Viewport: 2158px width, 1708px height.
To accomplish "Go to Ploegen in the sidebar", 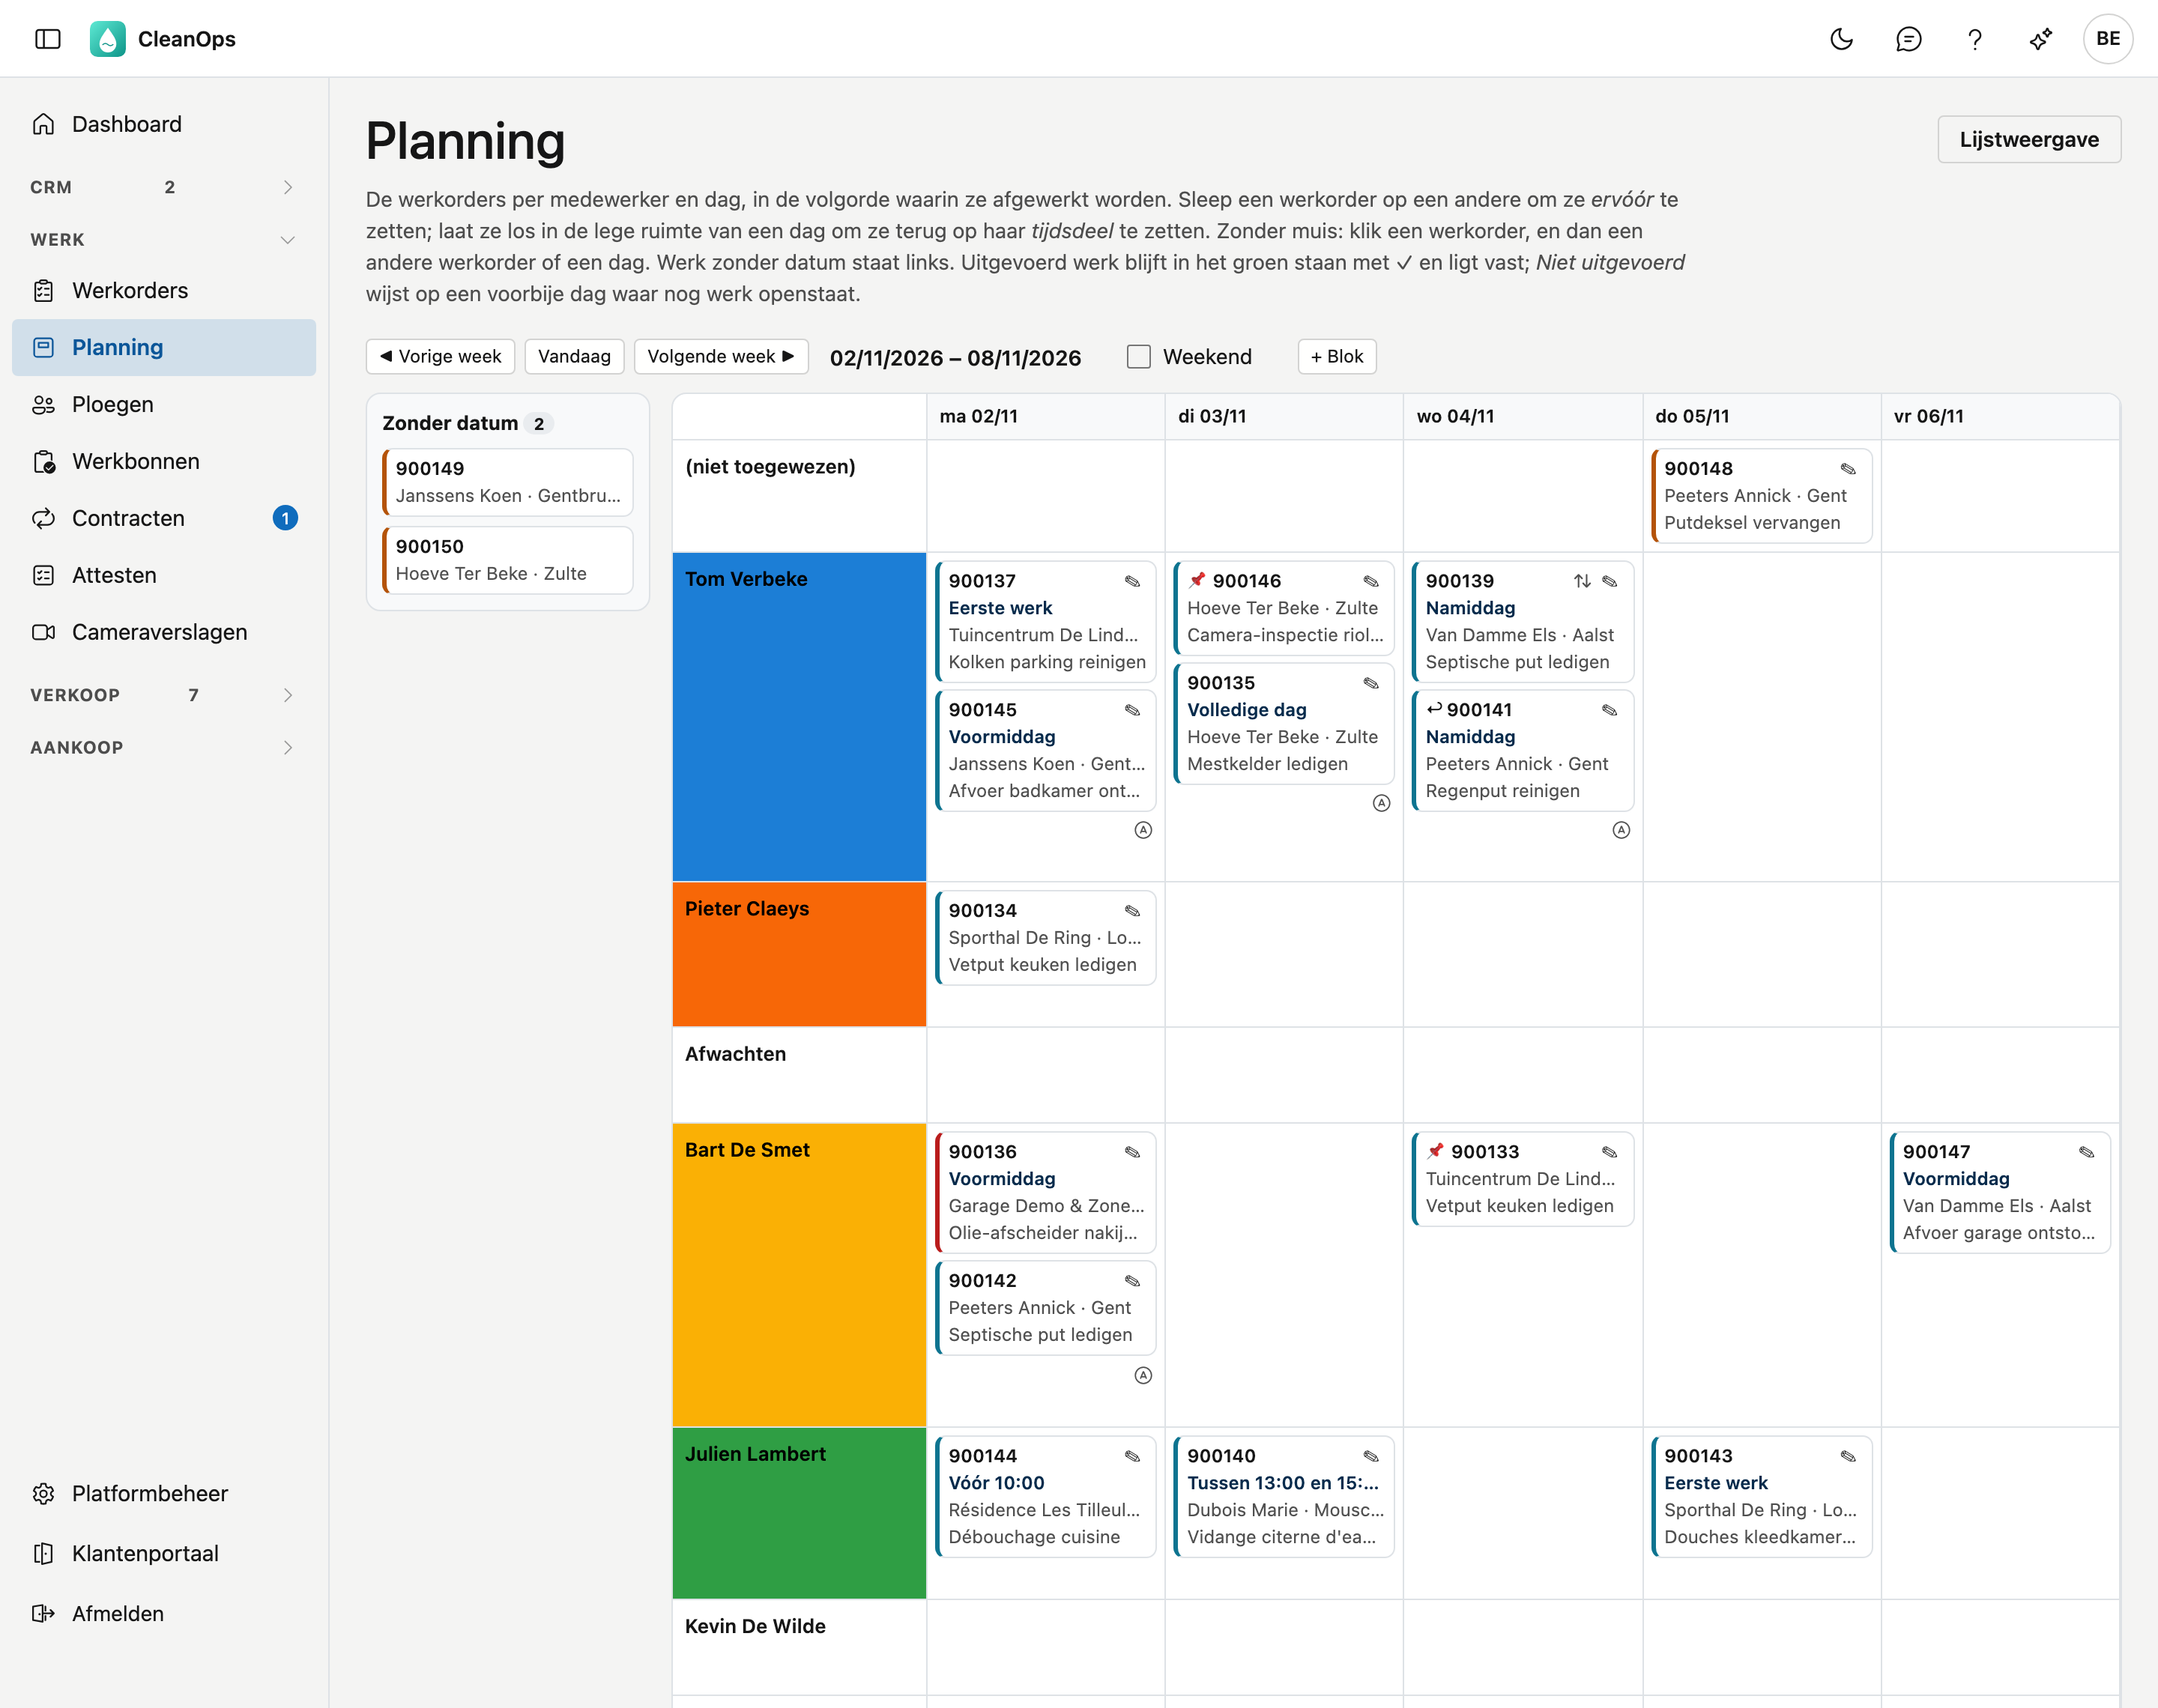I will point(164,404).
